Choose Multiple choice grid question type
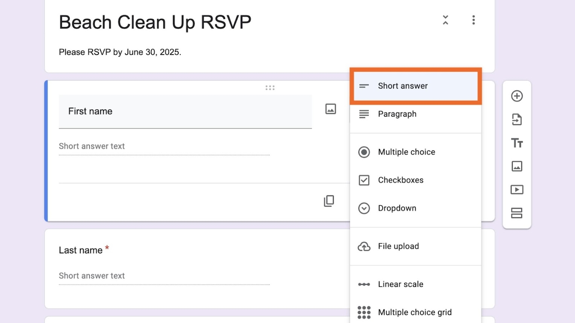 click(415, 312)
